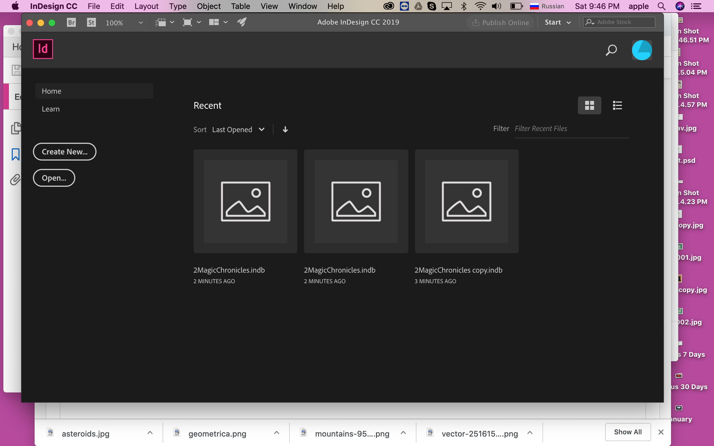Screen dimensions: 714x446
Task: Expand Arrange Documents dropdown arrow
Action: [x=225, y=22]
